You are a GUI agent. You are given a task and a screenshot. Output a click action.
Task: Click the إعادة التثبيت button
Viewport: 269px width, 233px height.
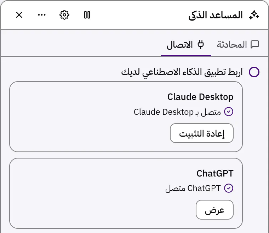point(202,133)
